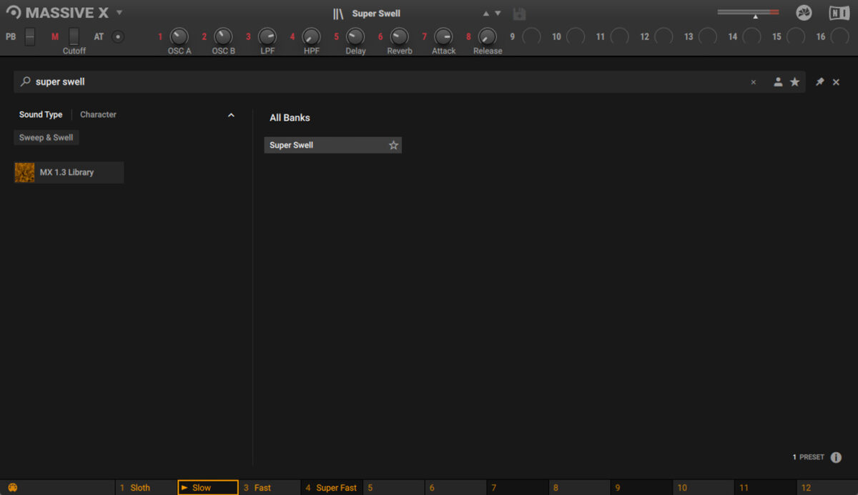Click the orange performer icon at bottom-left
This screenshot has height=495, width=858.
[x=12, y=488]
